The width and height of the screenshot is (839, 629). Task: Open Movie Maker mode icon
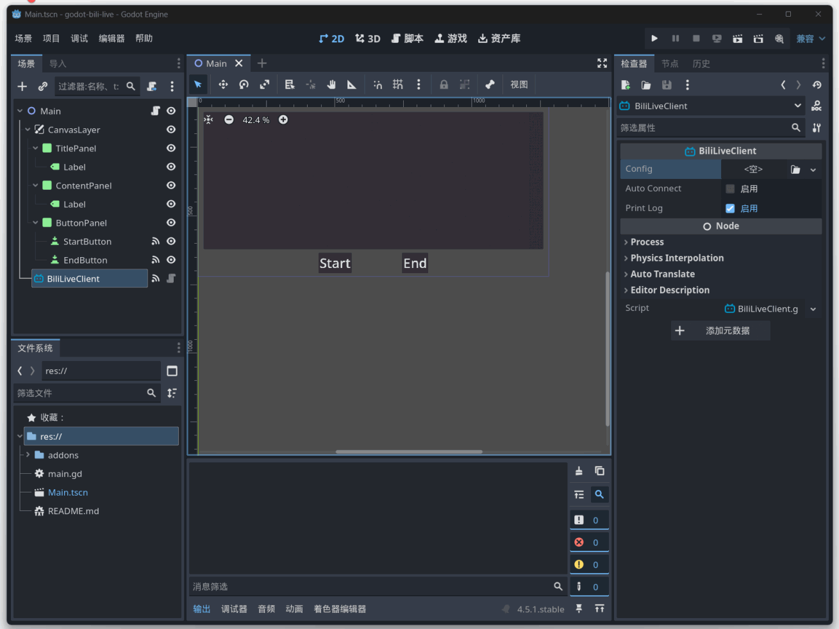[779, 38]
